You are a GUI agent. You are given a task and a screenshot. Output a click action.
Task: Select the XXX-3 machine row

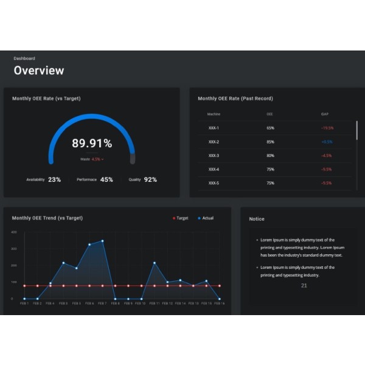tap(275, 156)
